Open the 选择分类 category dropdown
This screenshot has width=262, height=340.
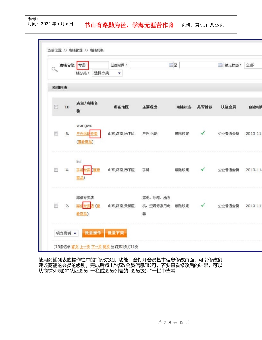click(x=107, y=73)
